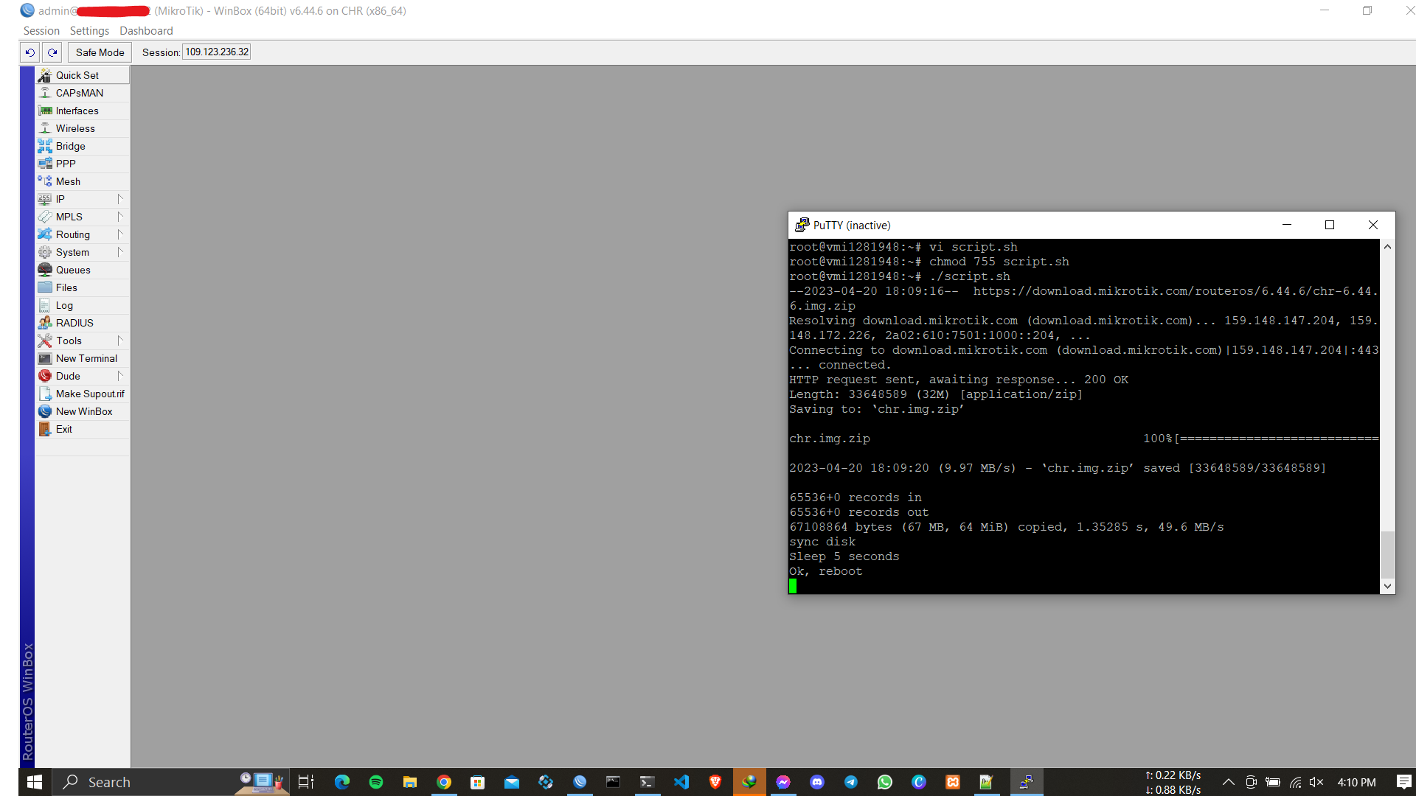Open New Terminal from sidebar
The image size is (1416, 796).
click(86, 358)
